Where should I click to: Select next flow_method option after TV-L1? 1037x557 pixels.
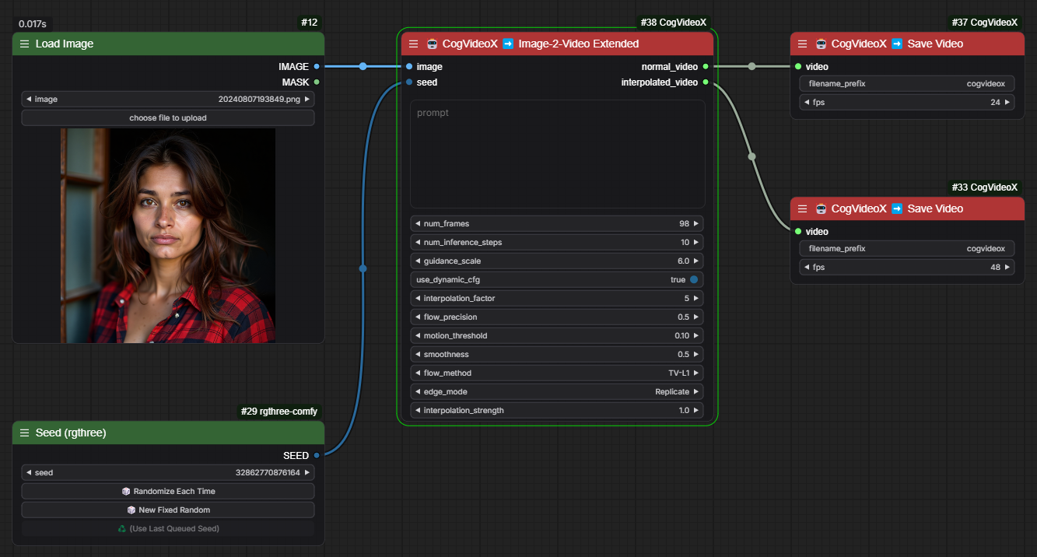[696, 373]
